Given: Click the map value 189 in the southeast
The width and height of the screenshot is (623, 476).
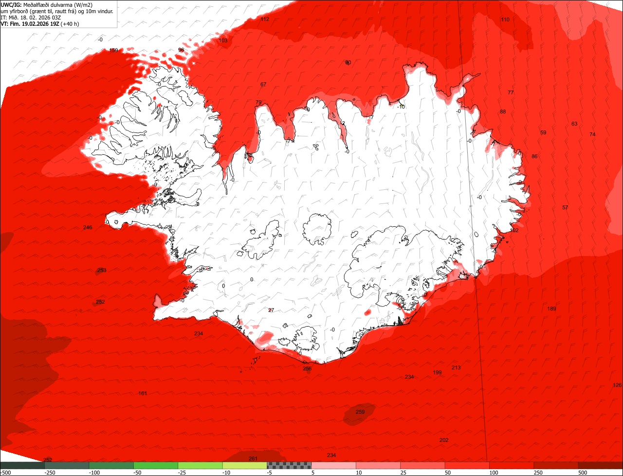Looking at the screenshot, I should coord(551,309).
